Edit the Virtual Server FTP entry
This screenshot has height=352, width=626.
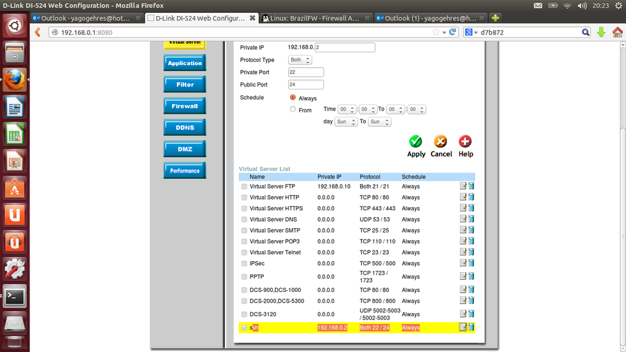click(x=462, y=186)
